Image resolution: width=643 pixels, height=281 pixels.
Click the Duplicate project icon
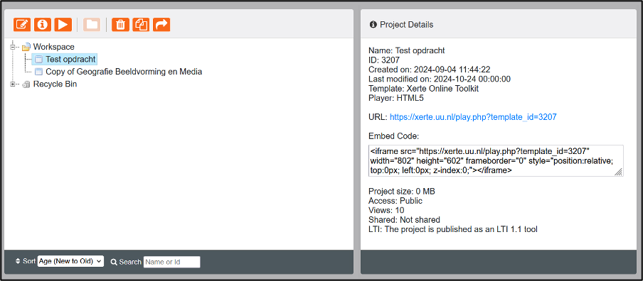pos(141,25)
